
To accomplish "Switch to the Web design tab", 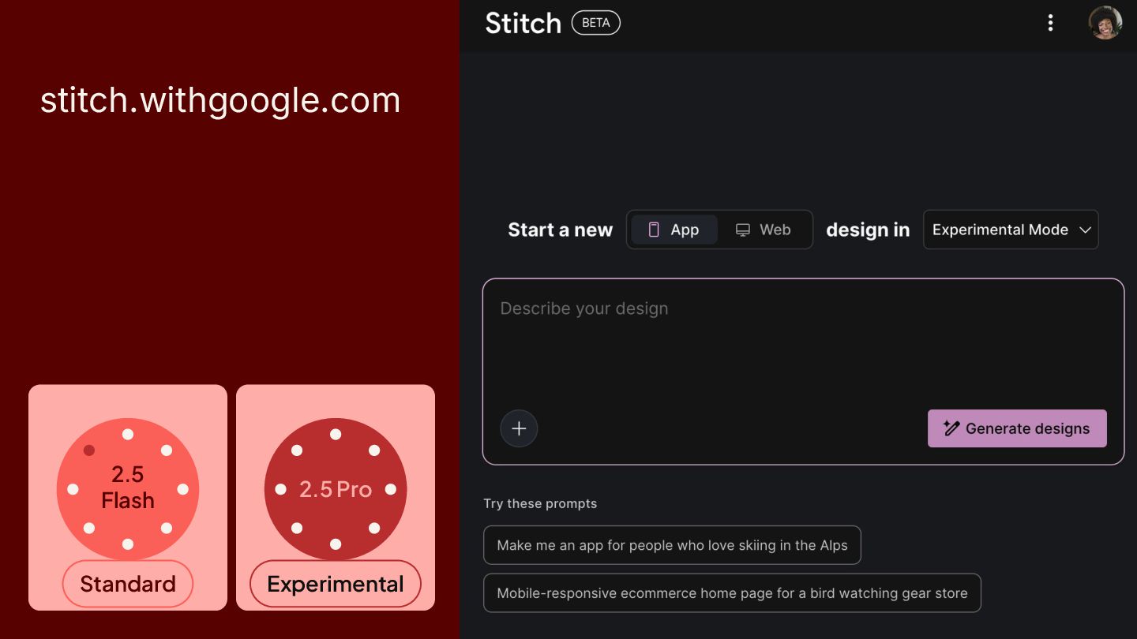I will pos(763,230).
